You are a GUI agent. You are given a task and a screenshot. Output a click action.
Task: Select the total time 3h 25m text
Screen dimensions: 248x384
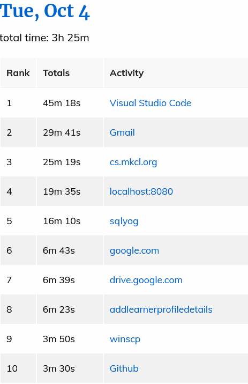click(44, 38)
